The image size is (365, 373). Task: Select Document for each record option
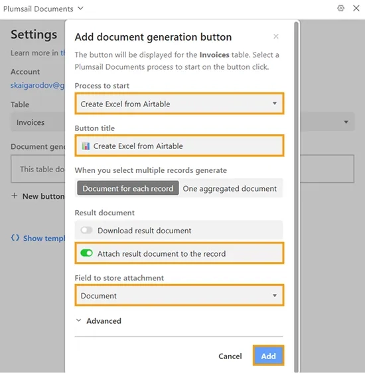tap(128, 188)
